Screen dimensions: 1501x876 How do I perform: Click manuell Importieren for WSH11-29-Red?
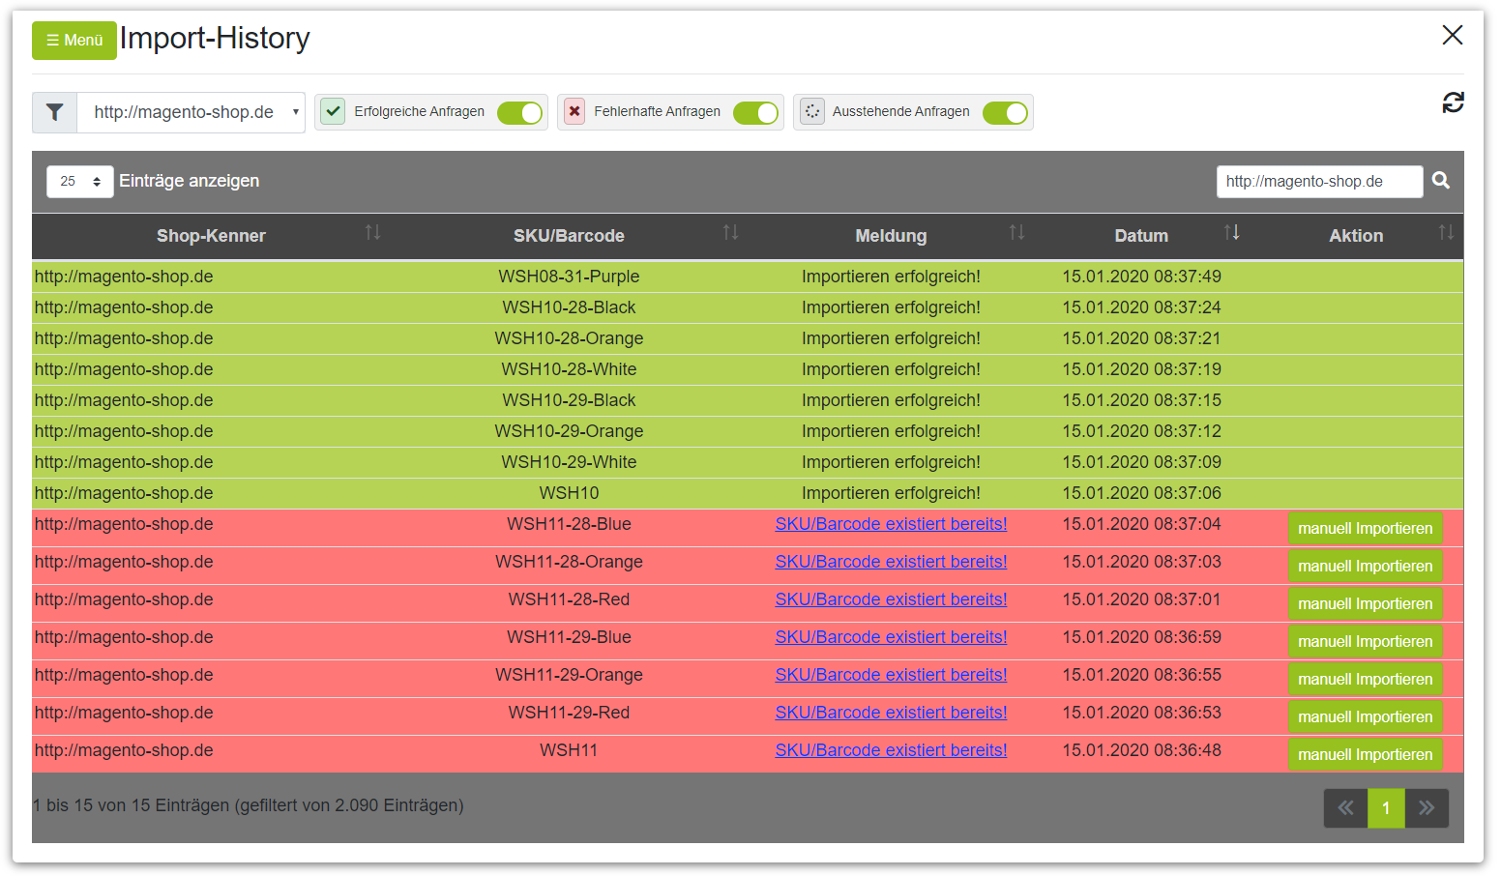tap(1365, 717)
